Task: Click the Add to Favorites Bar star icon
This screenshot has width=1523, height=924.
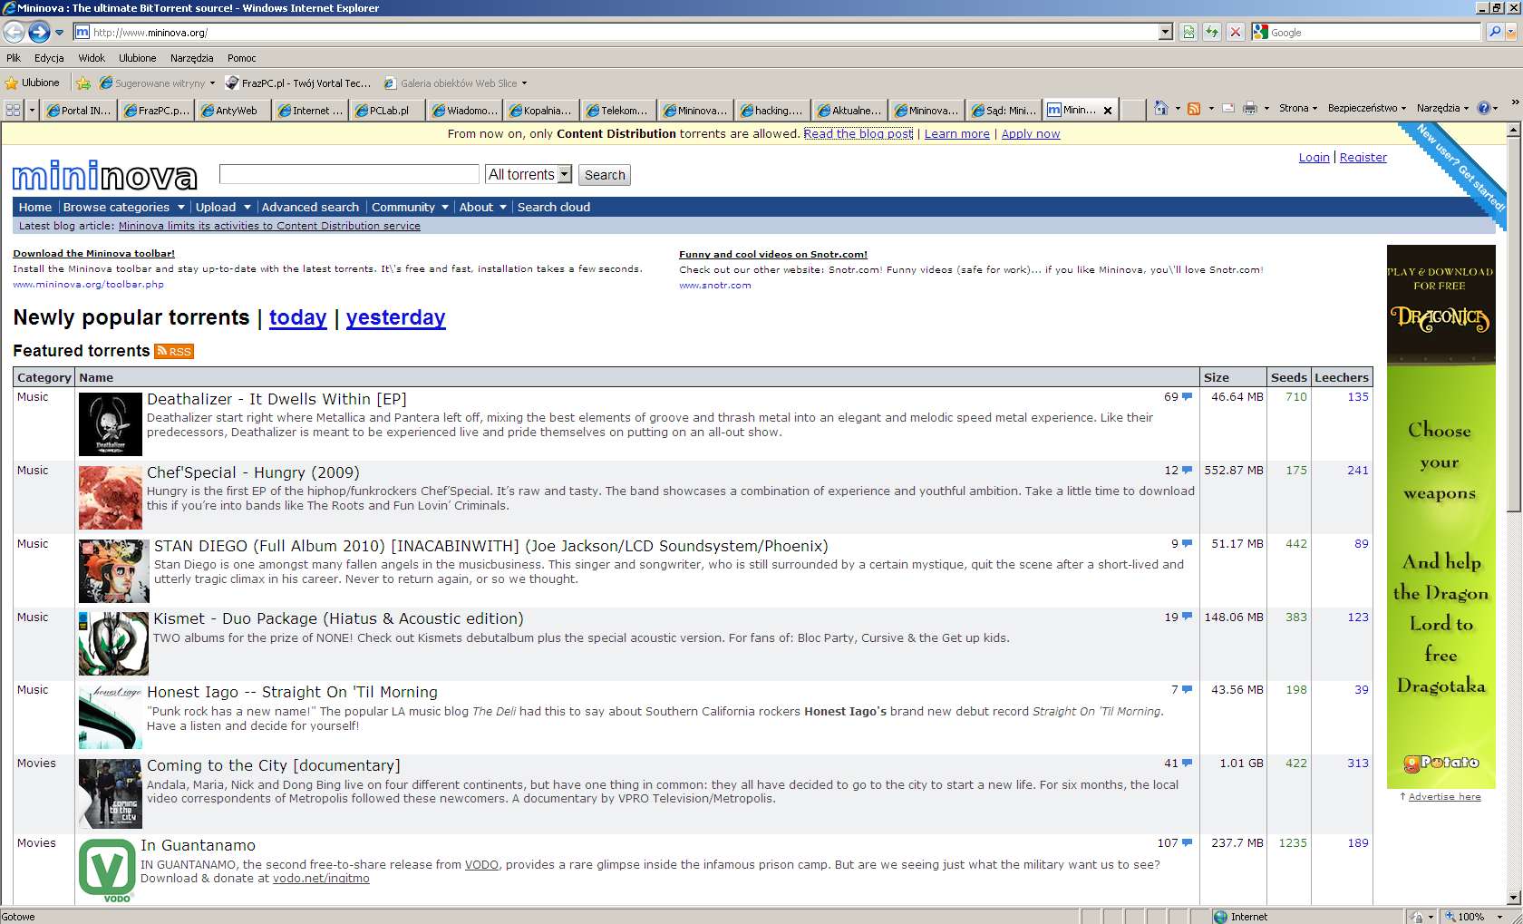Action: [83, 83]
